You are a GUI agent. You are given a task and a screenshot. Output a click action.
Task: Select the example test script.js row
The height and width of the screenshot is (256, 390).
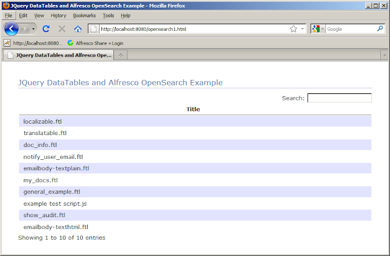pos(195,204)
